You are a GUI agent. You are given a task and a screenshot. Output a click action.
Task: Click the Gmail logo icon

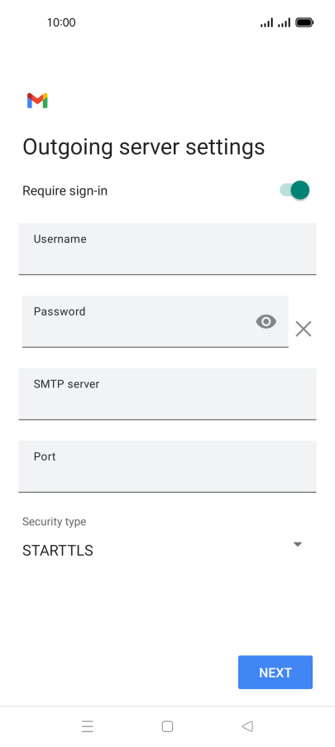click(x=37, y=100)
